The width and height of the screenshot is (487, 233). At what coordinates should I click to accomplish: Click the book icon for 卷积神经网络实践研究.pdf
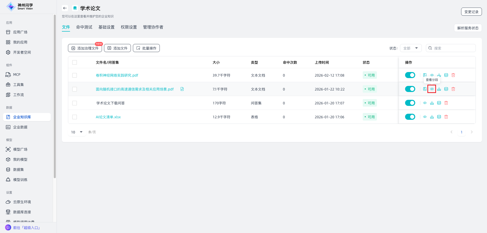425,75
